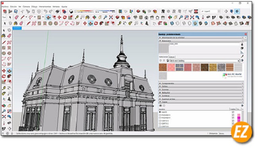Click the Undo arrow icon
The image size is (258, 148).
45,12
